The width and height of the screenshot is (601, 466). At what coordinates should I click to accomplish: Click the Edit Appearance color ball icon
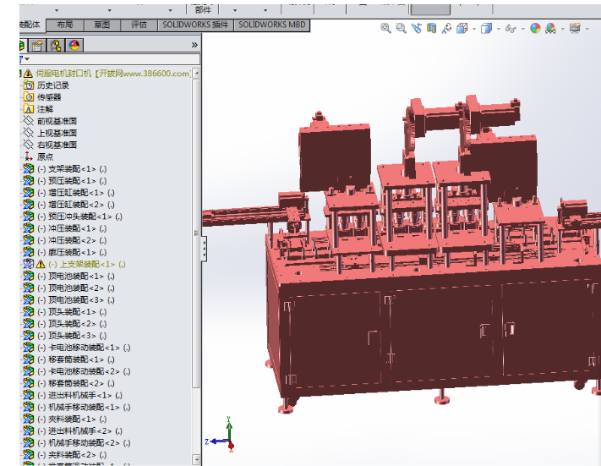pyautogui.click(x=535, y=28)
